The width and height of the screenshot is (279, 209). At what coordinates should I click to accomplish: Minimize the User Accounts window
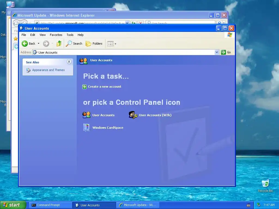(219, 28)
